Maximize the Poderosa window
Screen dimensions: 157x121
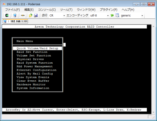tap(144, 4)
